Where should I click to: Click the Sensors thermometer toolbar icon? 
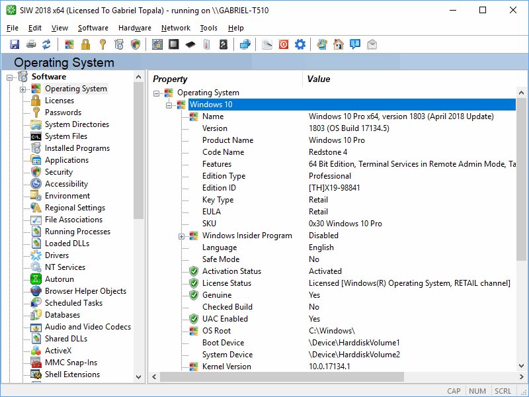tap(207, 44)
